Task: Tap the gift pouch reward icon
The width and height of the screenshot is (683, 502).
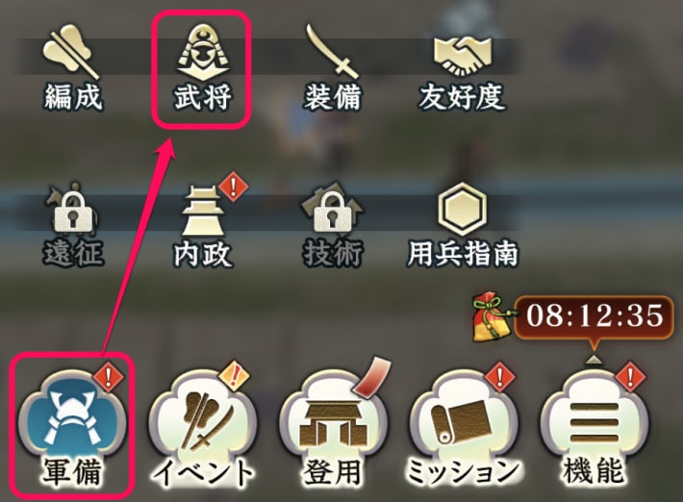Action: tap(493, 317)
